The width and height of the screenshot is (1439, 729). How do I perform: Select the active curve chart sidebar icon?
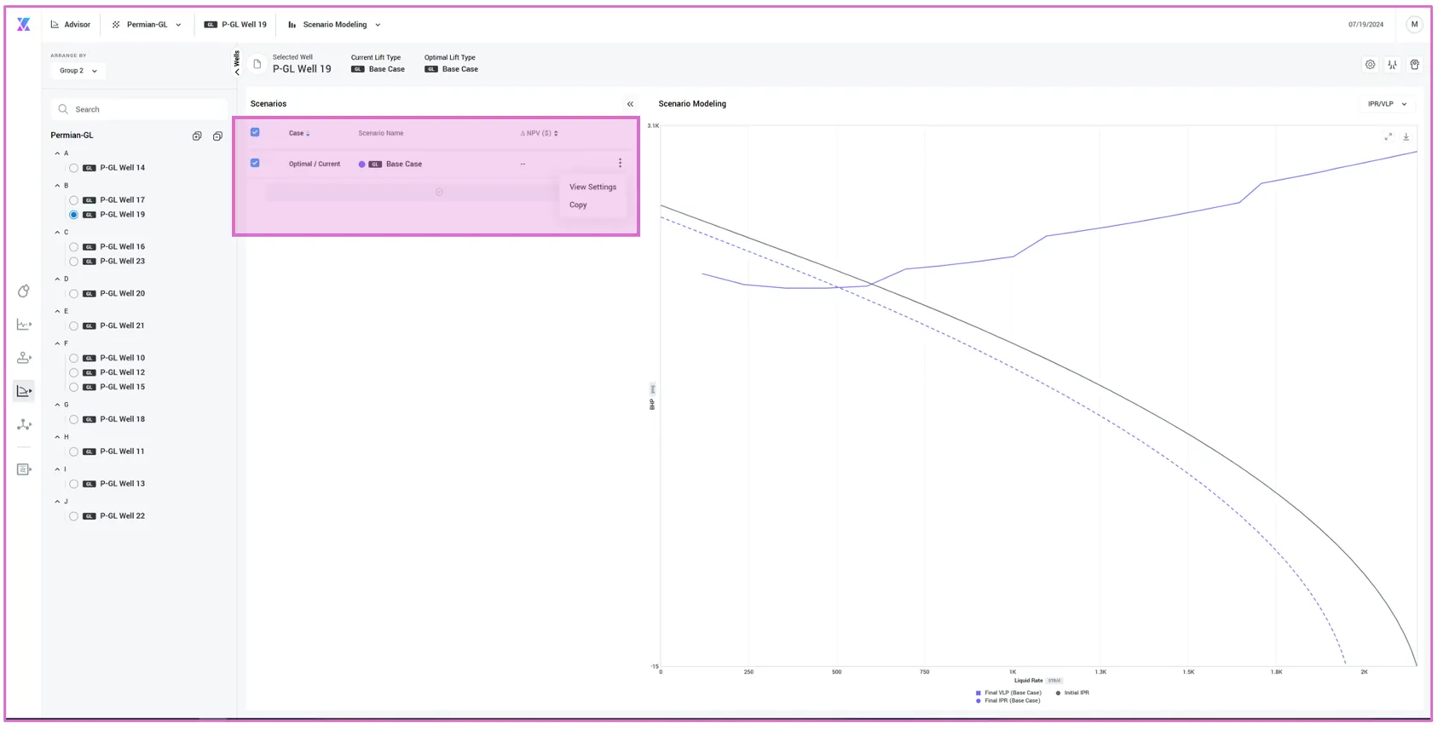(x=24, y=391)
